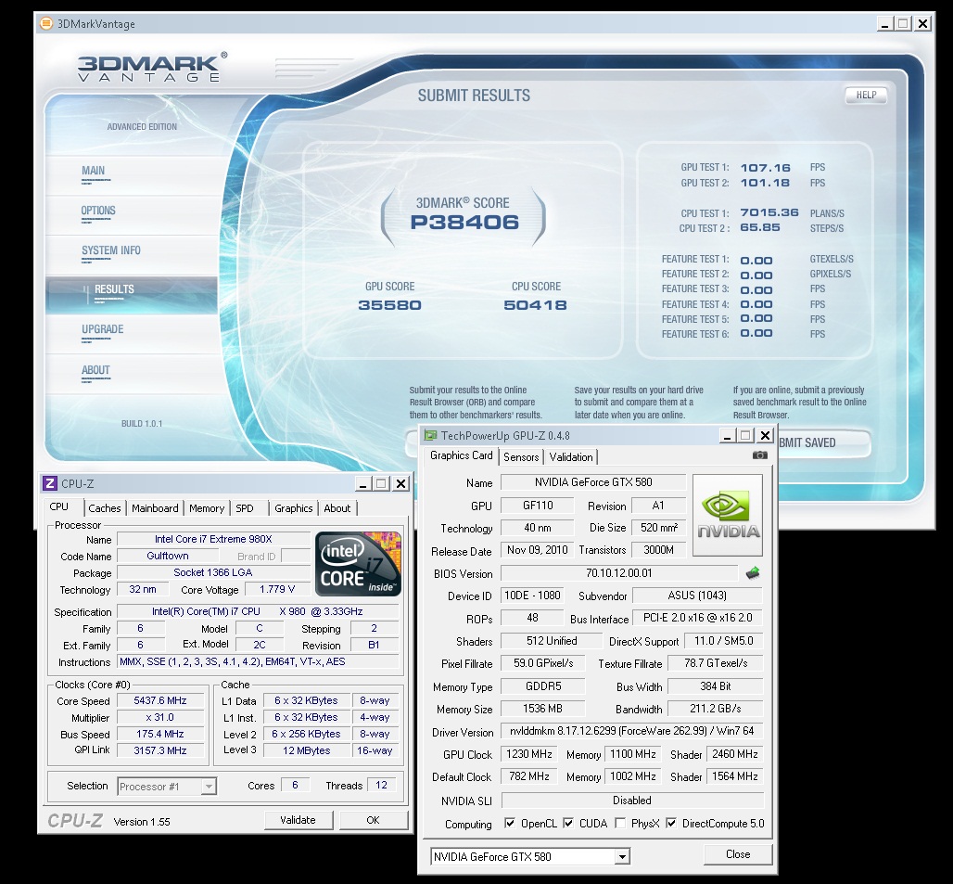The image size is (953, 884).
Task: Click the Intel Core i7 logo
Action: (358, 563)
